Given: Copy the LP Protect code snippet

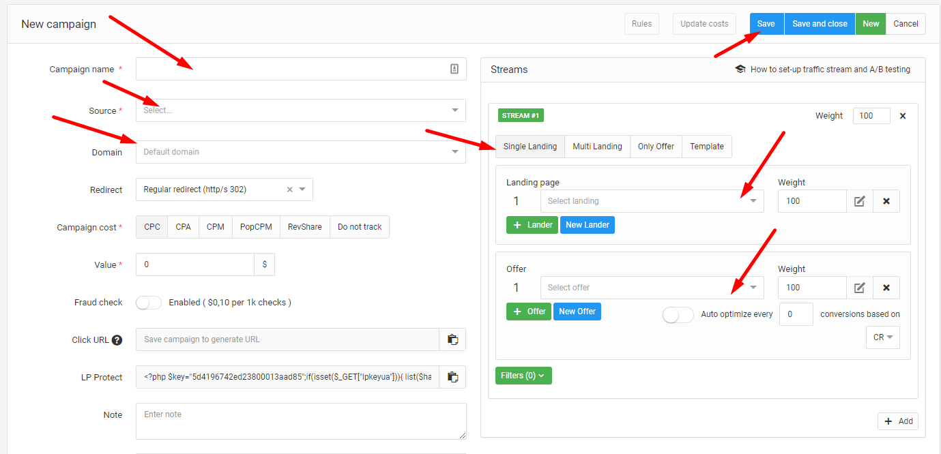Looking at the screenshot, I should [452, 377].
